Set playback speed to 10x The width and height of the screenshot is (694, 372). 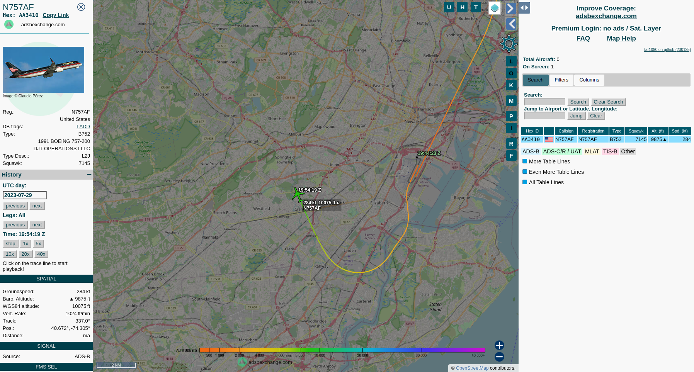click(10, 254)
